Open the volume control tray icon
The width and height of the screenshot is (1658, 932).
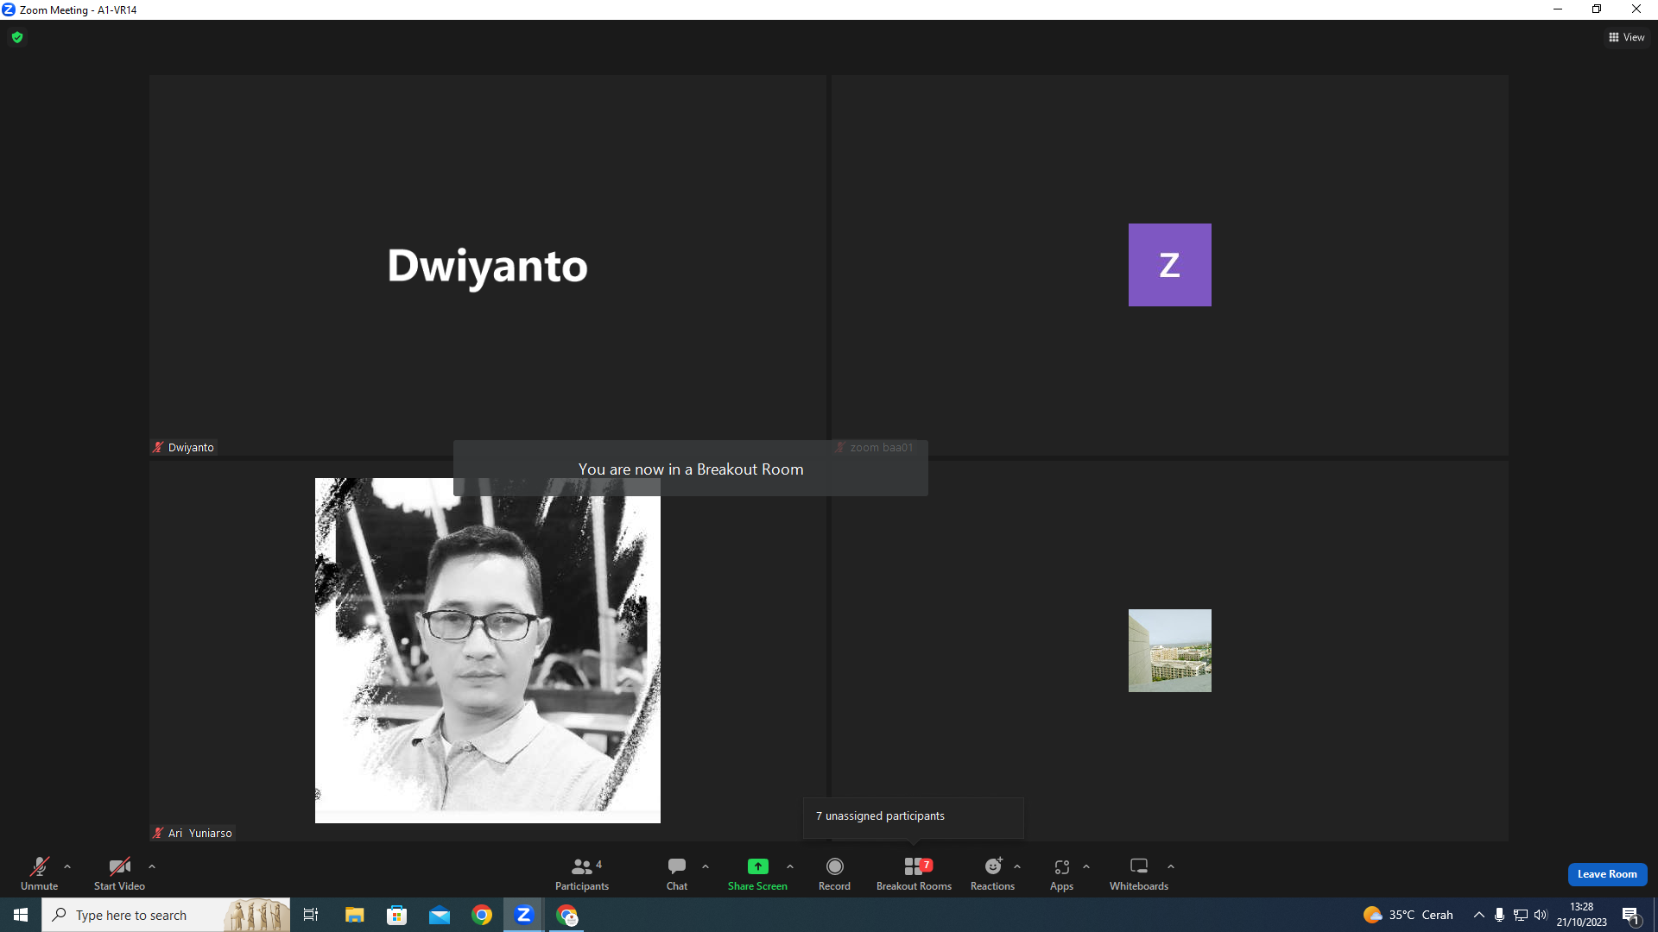(x=1541, y=915)
